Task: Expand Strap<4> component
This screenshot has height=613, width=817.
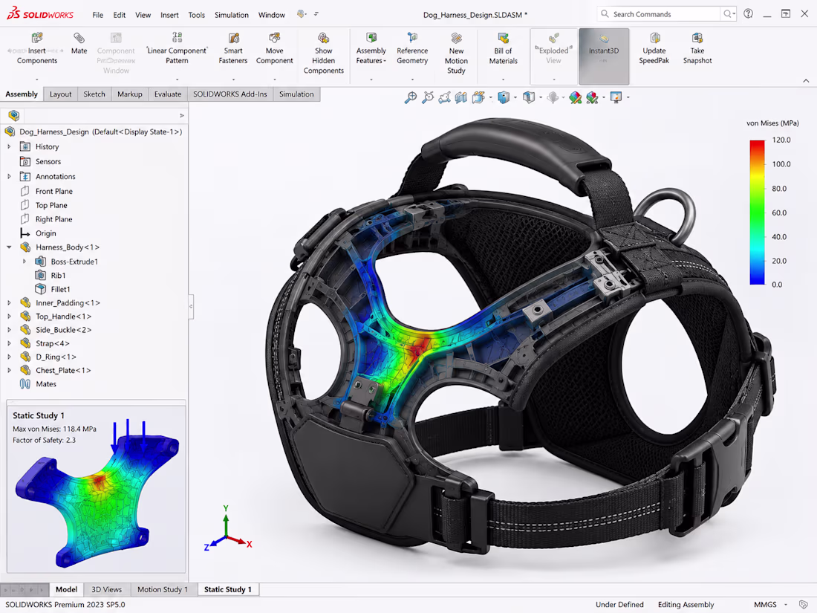Action: (9, 343)
